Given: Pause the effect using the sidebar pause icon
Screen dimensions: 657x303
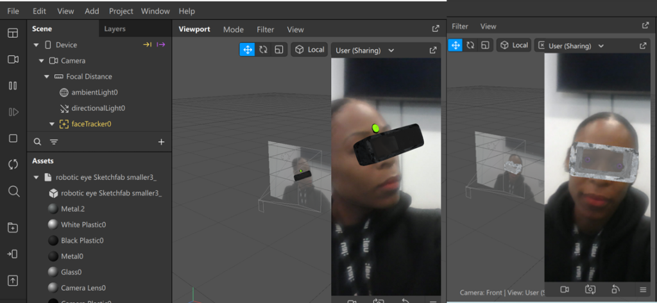Looking at the screenshot, I should (13, 86).
